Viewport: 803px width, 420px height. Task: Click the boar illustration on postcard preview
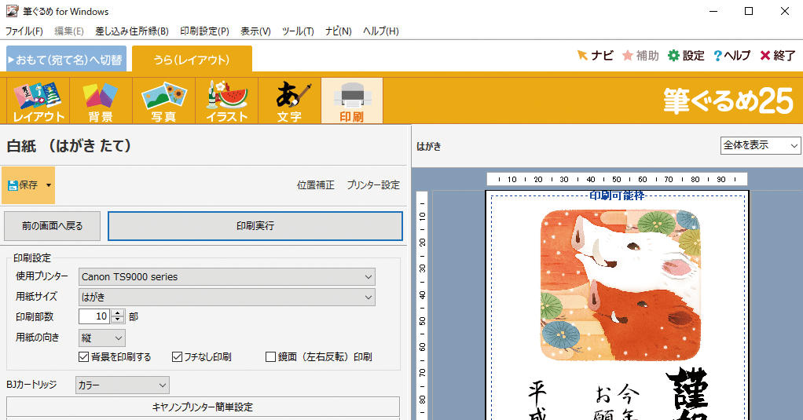pos(620,285)
